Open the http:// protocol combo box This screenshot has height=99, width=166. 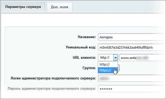pos(108,58)
